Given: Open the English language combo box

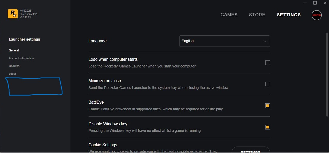Looking at the screenshot, I should [x=224, y=41].
